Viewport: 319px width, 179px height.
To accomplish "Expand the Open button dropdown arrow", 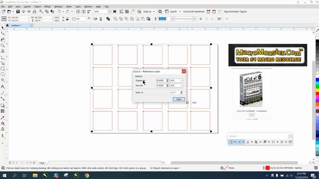I will coord(13,11).
